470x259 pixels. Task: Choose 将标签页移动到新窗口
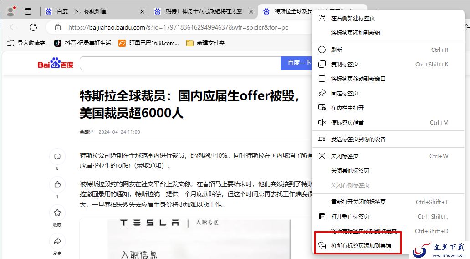(x=388, y=79)
